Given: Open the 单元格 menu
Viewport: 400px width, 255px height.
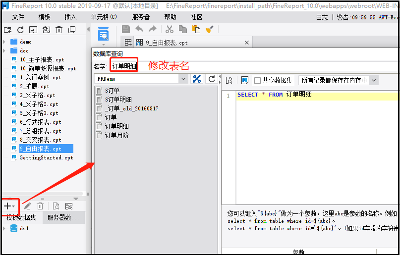Looking at the screenshot, I should [x=104, y=17].
